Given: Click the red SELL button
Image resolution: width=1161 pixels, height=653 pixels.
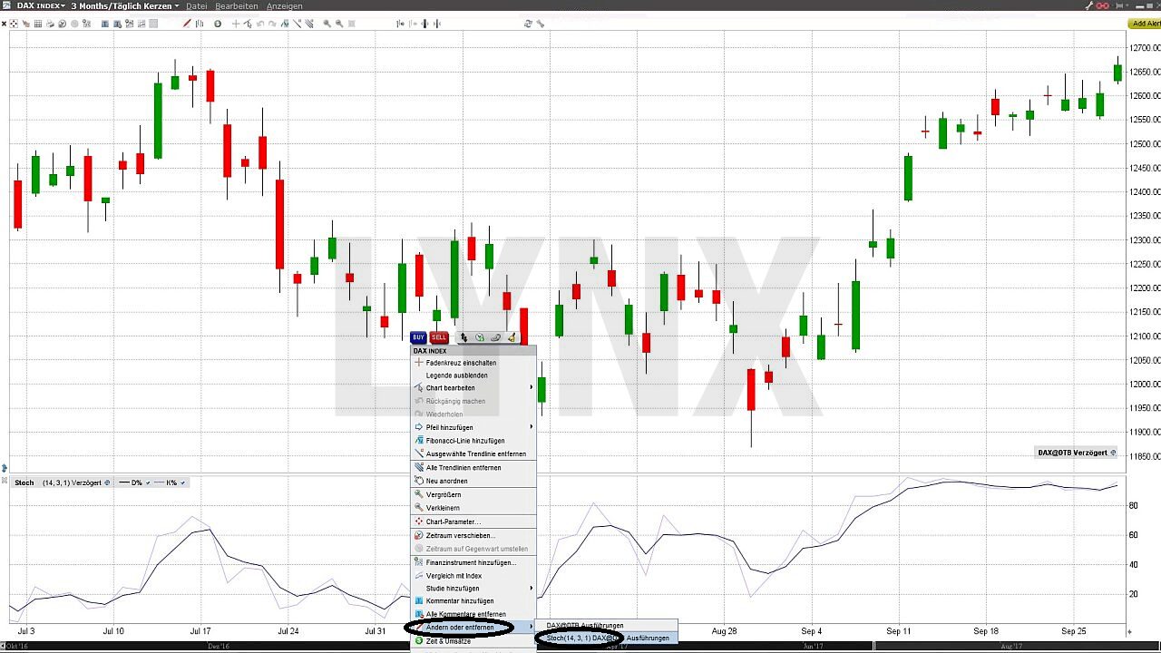Looking at the screenshot, I should [439, 337].
